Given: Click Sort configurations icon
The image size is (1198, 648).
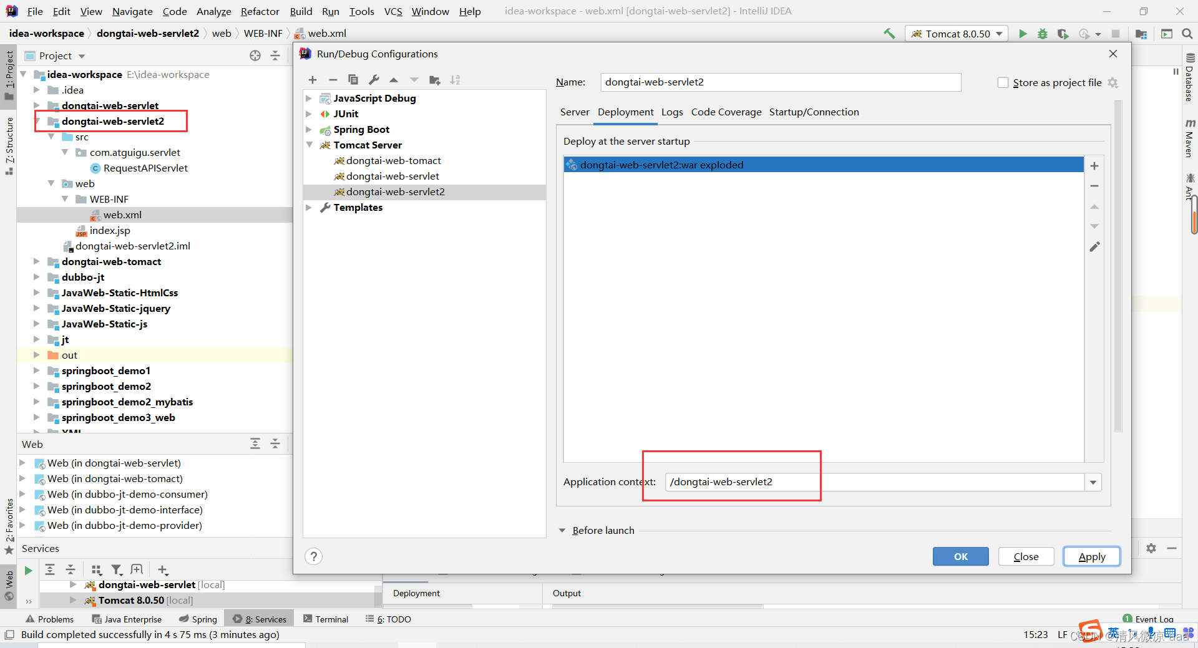Looking at the screenshot, I should (x=455, y=80).
